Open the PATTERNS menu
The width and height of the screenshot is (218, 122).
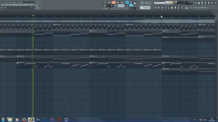pos(15,5)
